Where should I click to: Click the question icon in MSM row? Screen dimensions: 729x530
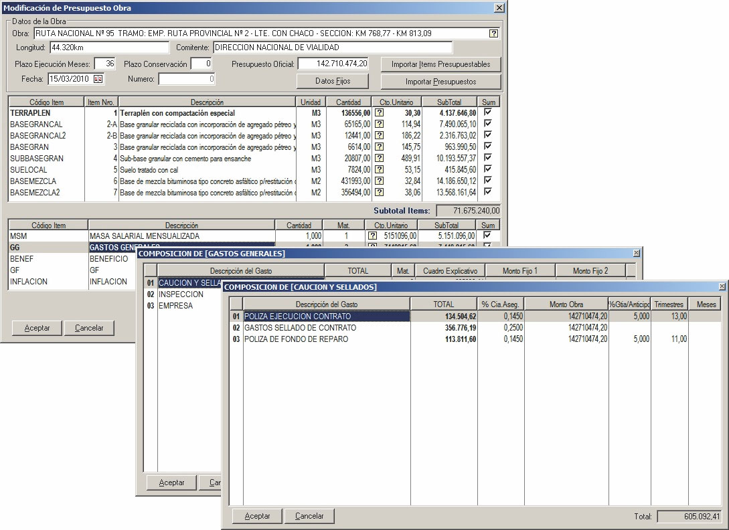[372, 236]
